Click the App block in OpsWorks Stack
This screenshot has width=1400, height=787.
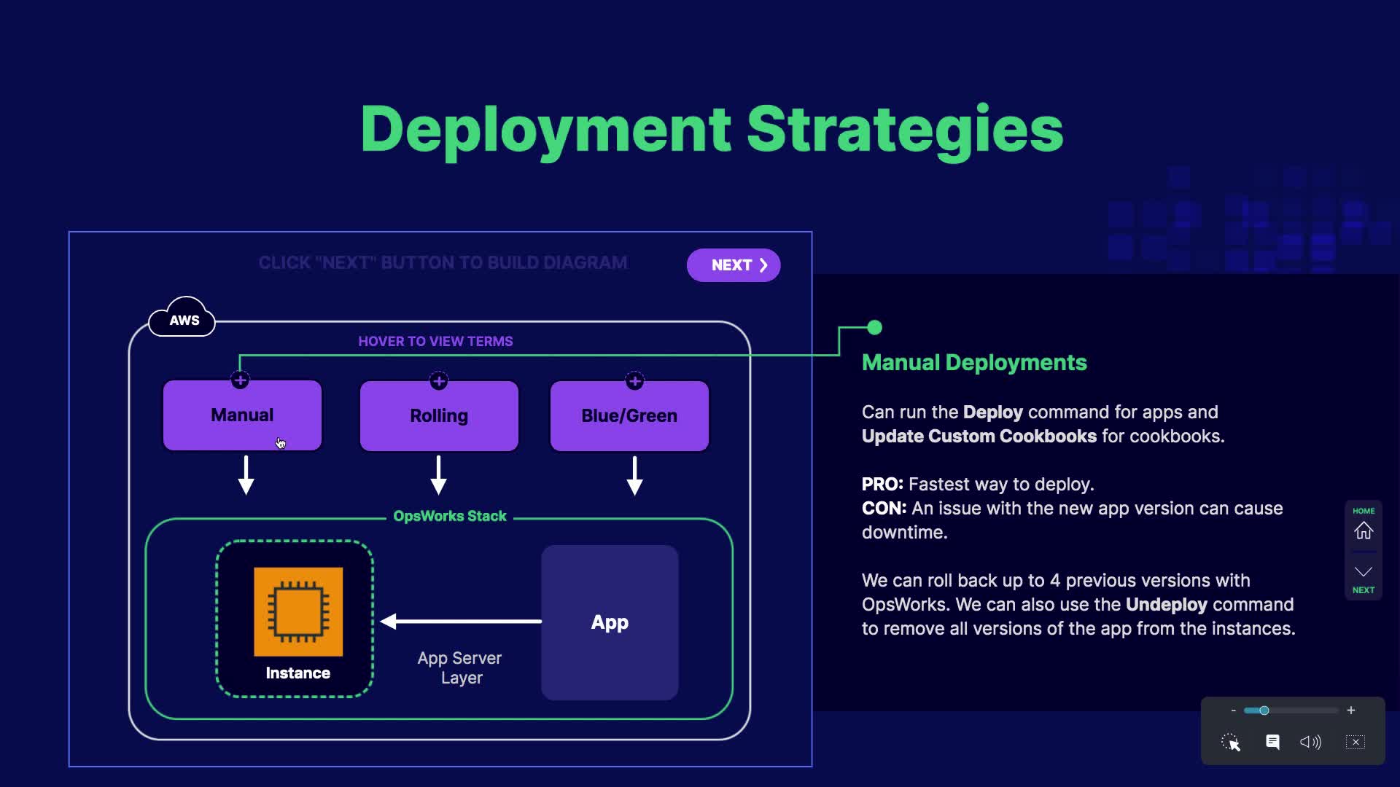click(x=610, y=622)
